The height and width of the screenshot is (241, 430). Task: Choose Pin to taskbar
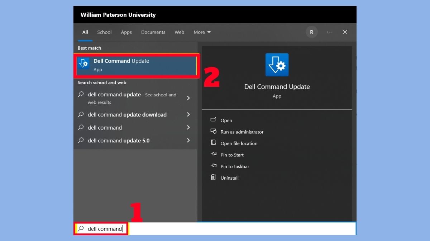pos(235,166)
